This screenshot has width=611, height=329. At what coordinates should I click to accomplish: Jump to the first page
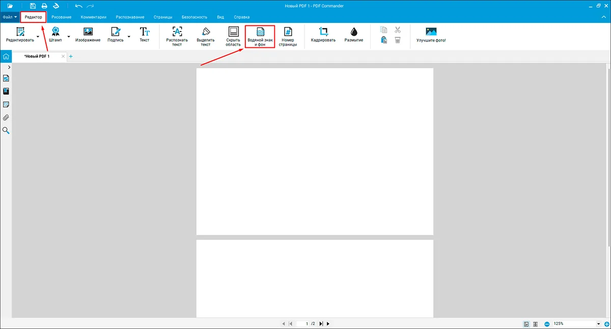290,324
